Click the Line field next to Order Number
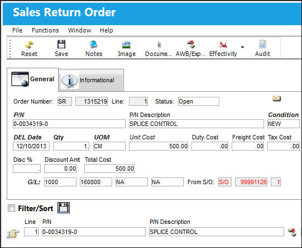The height and width of the screenshot is (248, 302). [x=138, y=101]
